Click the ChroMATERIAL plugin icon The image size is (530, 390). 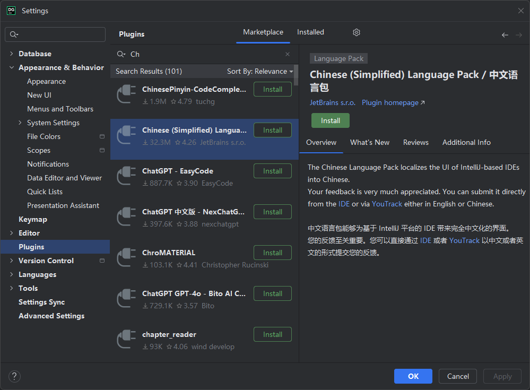point(126,257)
